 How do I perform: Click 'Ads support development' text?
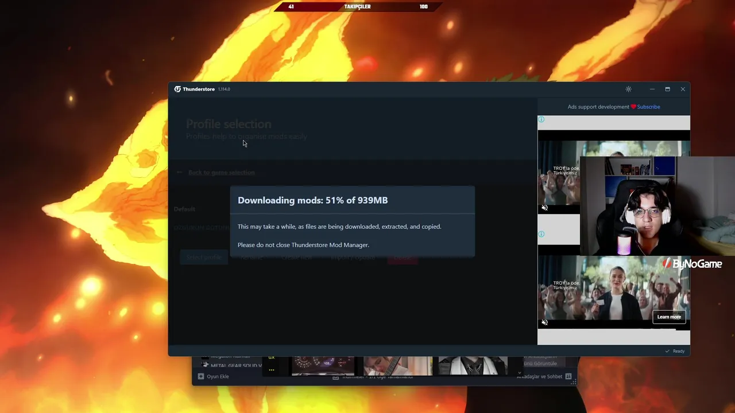click(598, 107)
